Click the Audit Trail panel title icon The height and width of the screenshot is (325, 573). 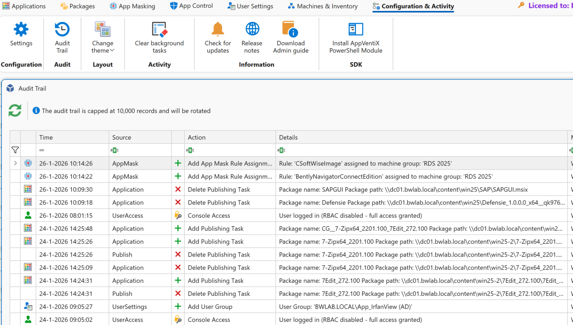click(10, 88)
